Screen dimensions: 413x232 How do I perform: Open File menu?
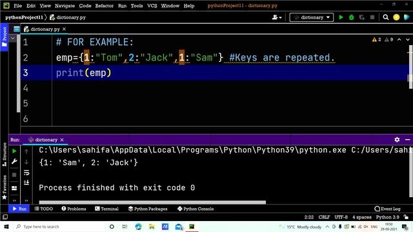tap(17, 6)
